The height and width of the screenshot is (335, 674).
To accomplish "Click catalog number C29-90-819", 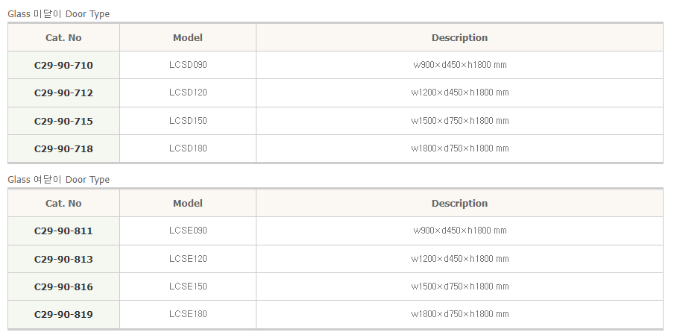I will [63, 314].
